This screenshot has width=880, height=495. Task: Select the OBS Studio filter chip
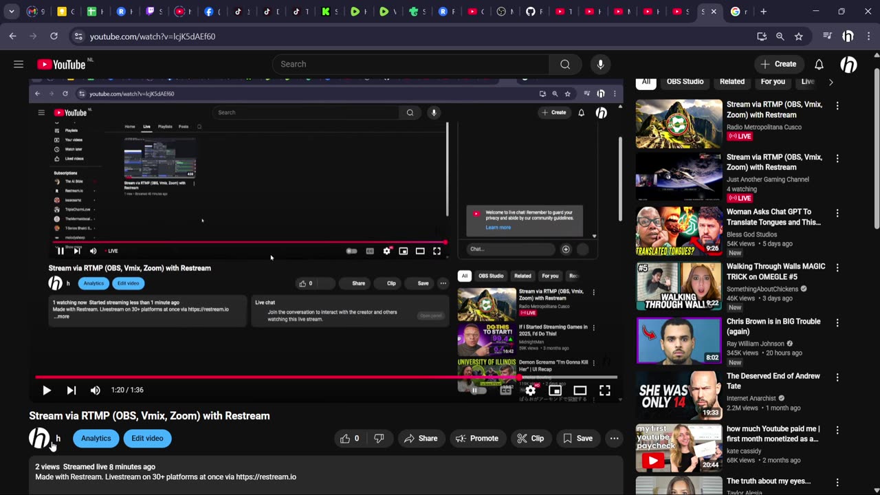pos(685,81)
